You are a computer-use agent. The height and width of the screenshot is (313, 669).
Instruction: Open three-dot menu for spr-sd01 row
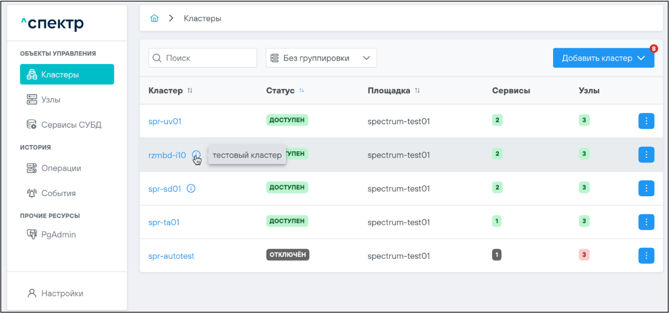pos(646,189)
